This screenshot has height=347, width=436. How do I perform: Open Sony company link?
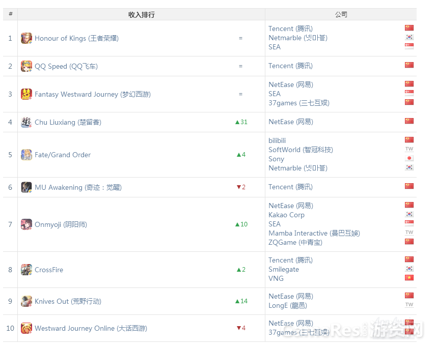click(276, 159)
